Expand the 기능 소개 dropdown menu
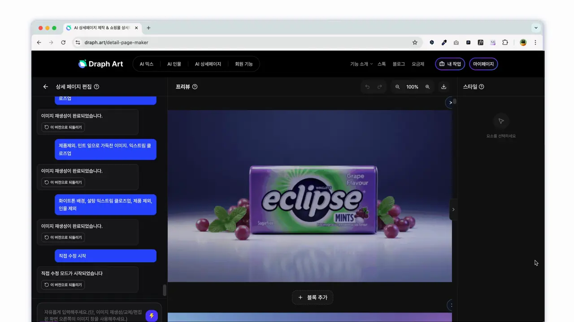This screenshot has height=322, width=574. pyautogui.click(x=361, y=64)
